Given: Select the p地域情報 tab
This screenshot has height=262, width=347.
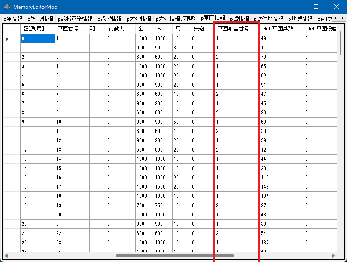Looking at the screenshot, I should point(300,19).
